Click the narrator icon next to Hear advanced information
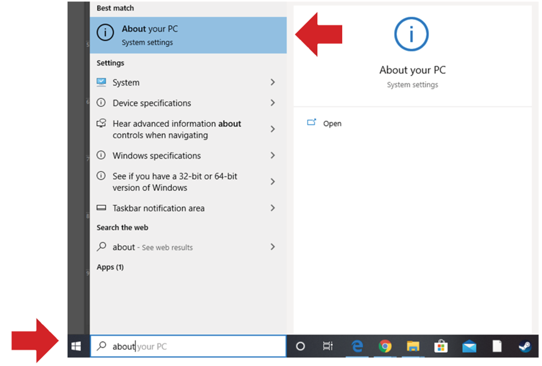 click(x=101, y=123)
